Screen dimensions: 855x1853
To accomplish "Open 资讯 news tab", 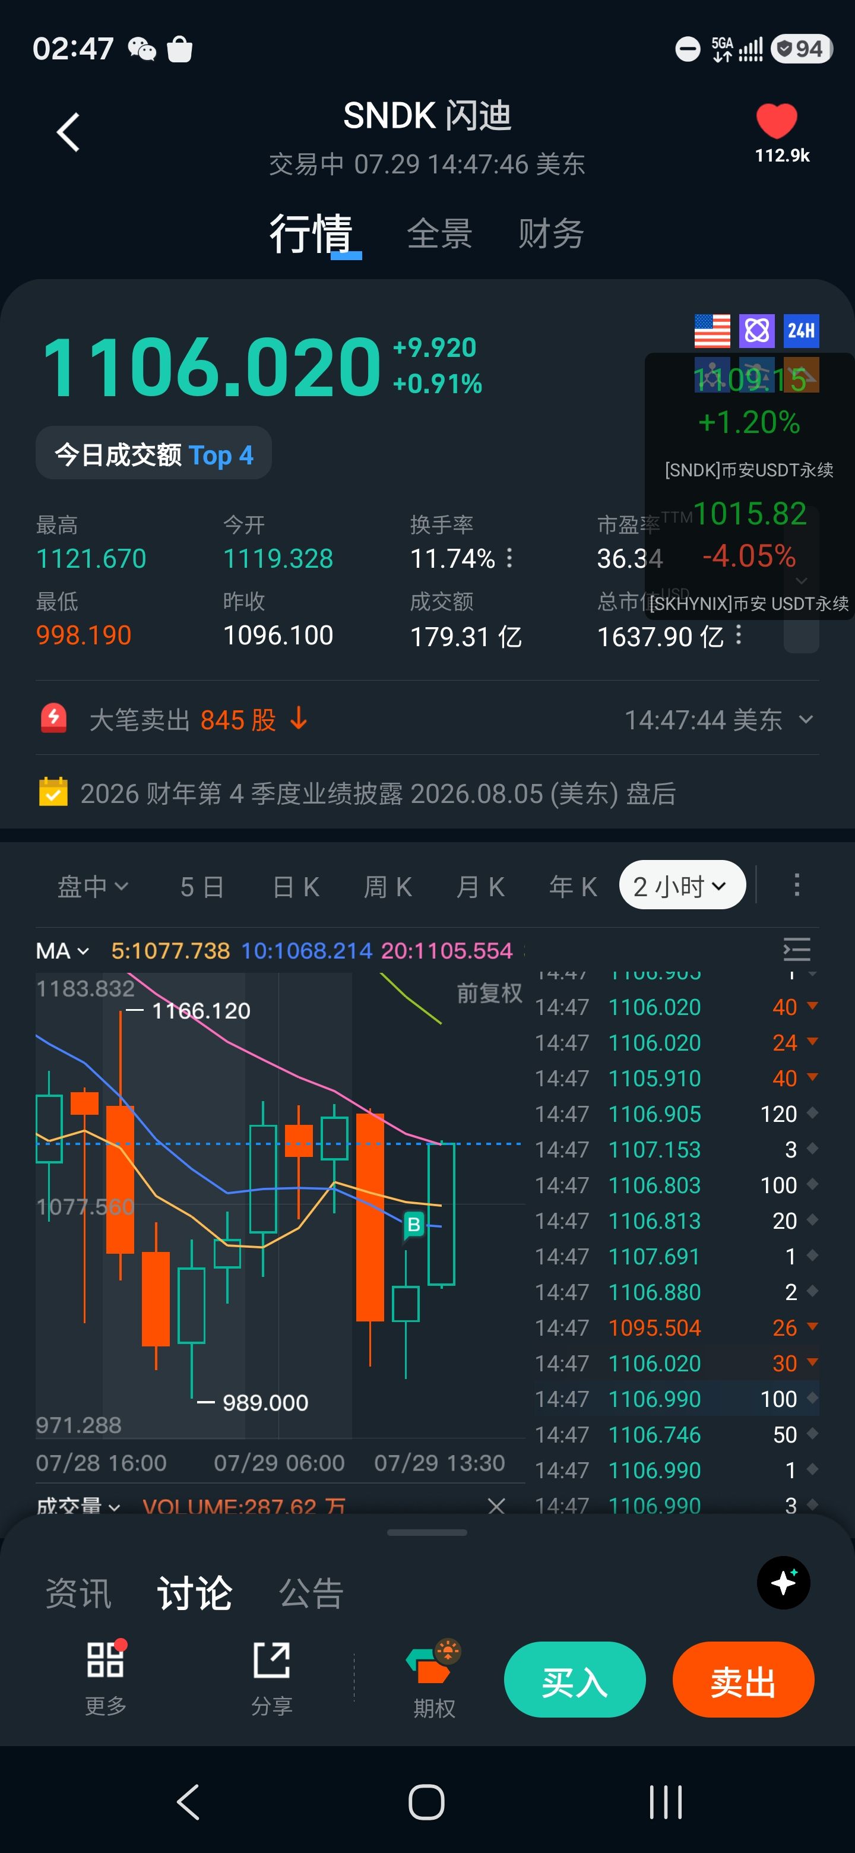I will pos(78,1593).
